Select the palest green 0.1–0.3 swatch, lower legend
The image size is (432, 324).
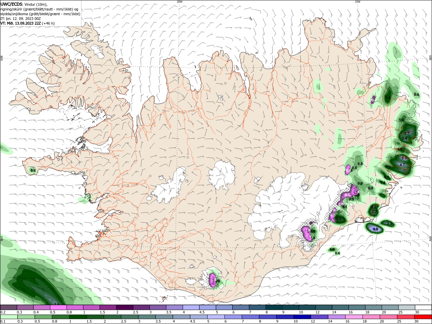[x=9, y=317]
